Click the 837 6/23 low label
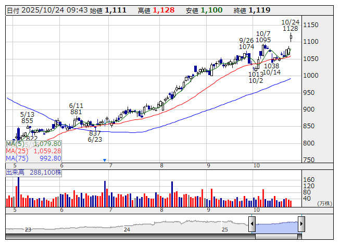Screen dimensions: 340x245 pos(95,136)
